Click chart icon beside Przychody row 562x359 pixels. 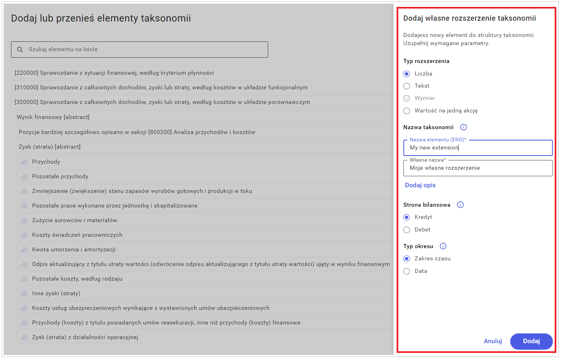click(x=24, y=162)
